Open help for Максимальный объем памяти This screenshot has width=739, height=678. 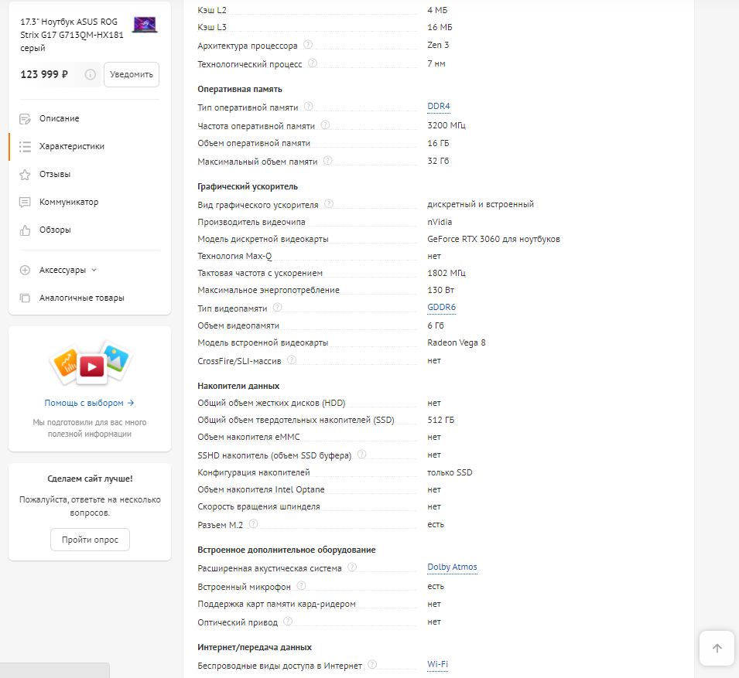[x=327, y=161]
